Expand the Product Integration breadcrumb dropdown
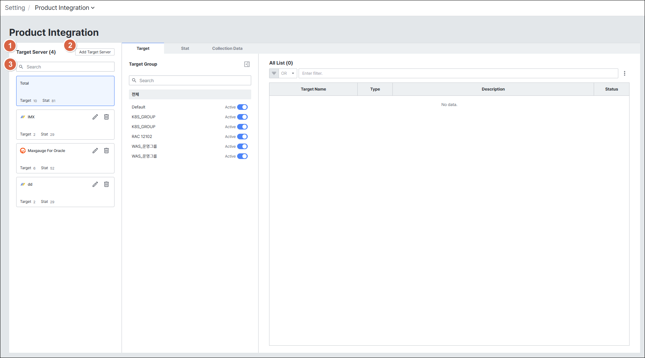The image size is (645, 358). [65, 8]
